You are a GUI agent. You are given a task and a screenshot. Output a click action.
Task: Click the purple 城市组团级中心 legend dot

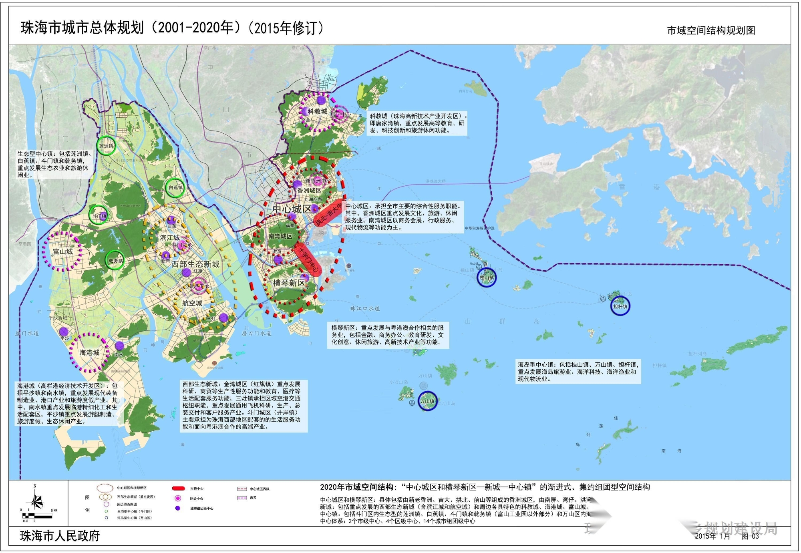tap(178, 508)
